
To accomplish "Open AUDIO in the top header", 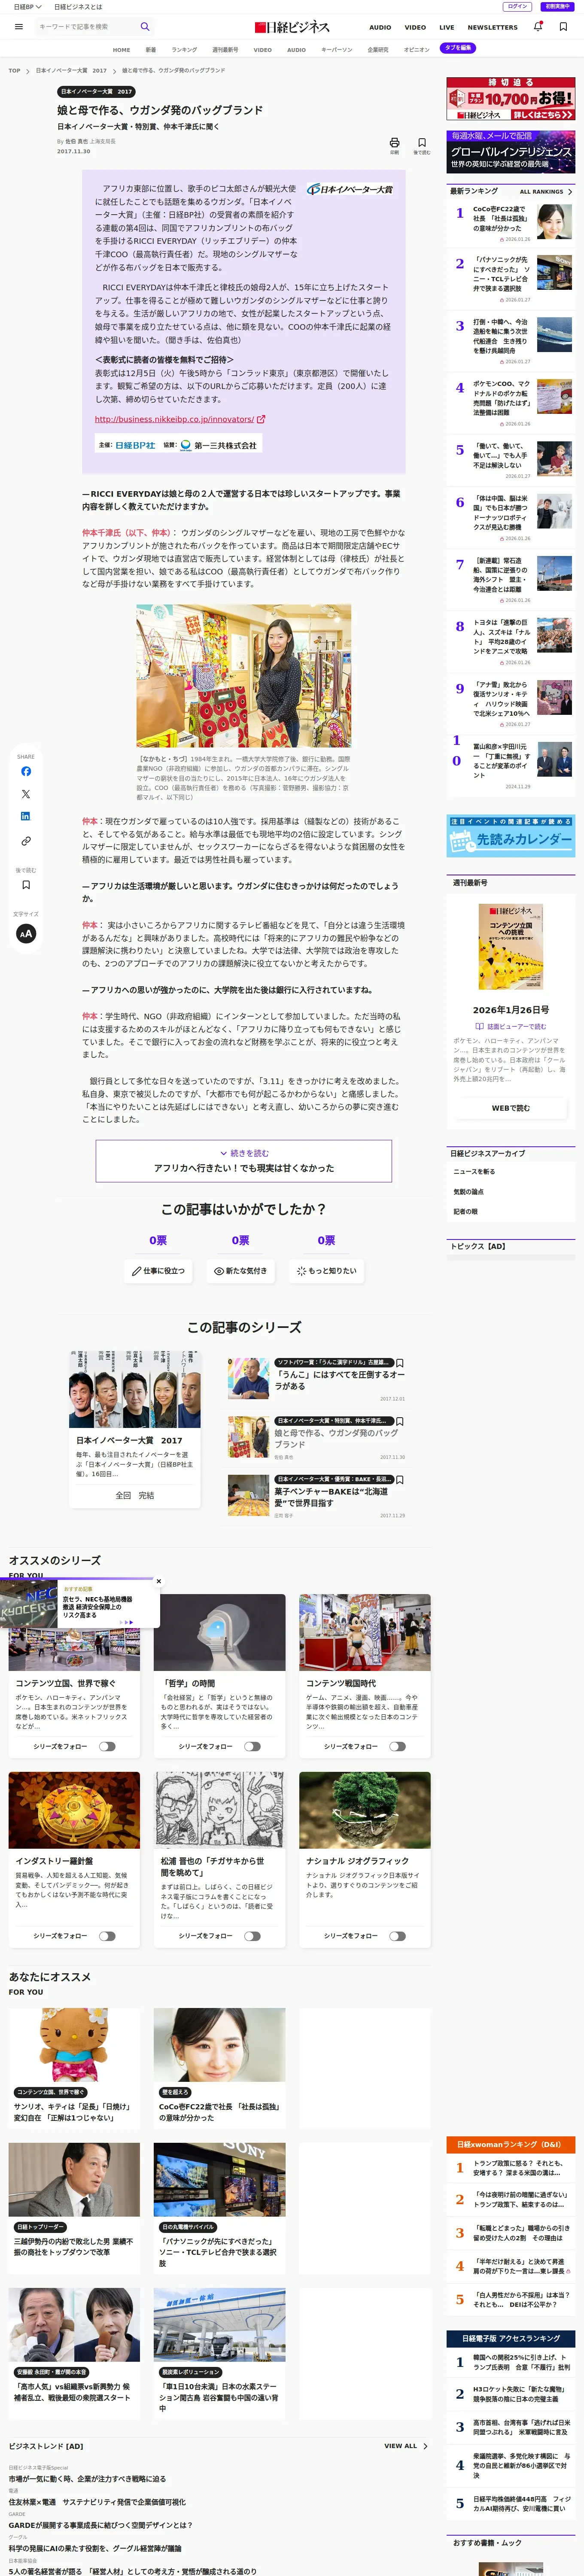I will click(380, 28).
